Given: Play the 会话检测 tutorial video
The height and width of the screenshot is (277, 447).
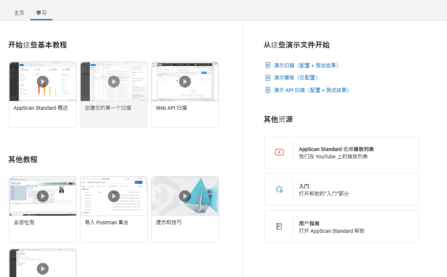Looking at the screenshot, I should pyautogui.click(x=43, y=196).
